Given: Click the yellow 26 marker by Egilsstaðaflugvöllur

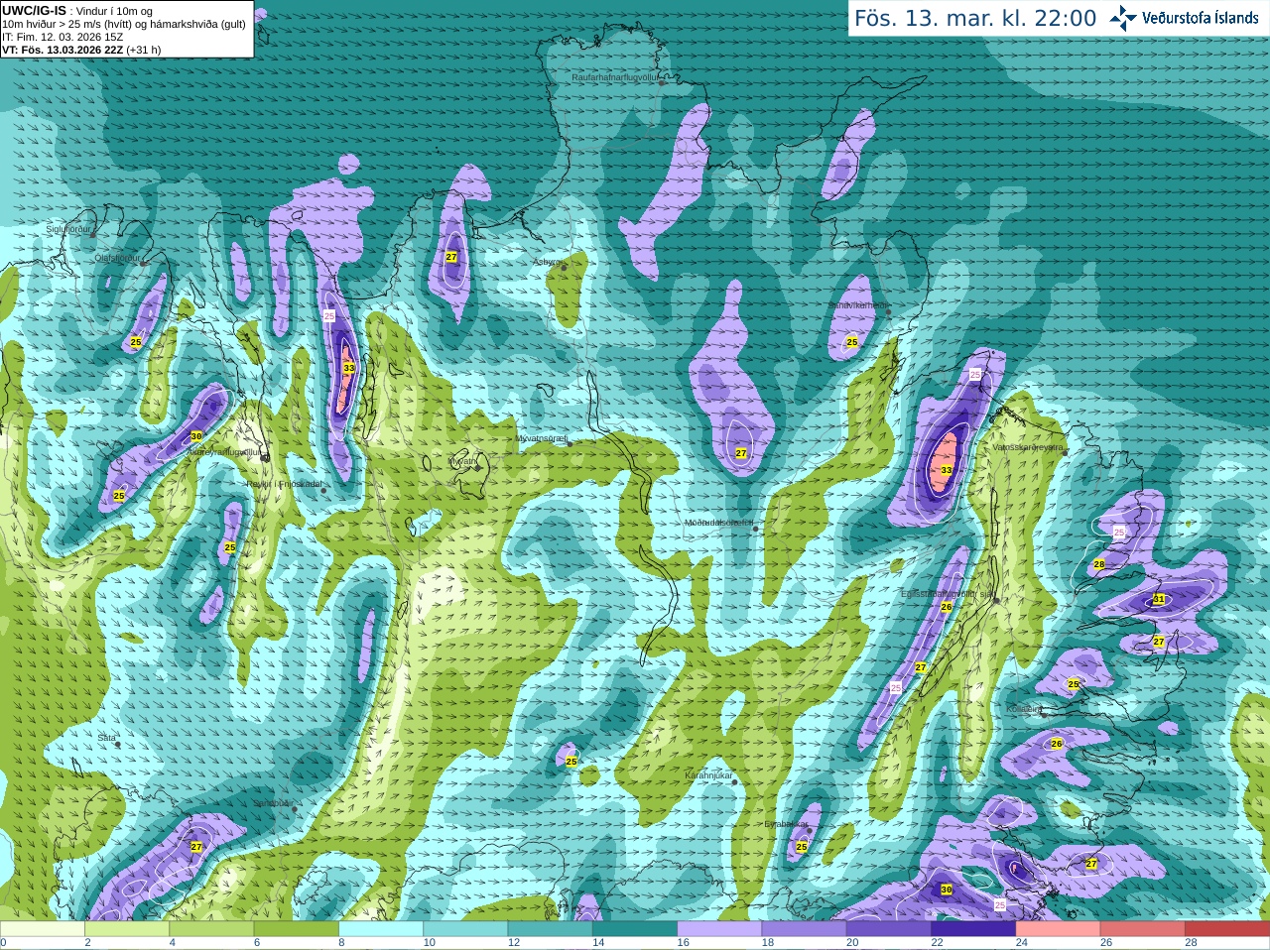Looking at the screenshot, I should pyautogui.click(x=947, y=607).
